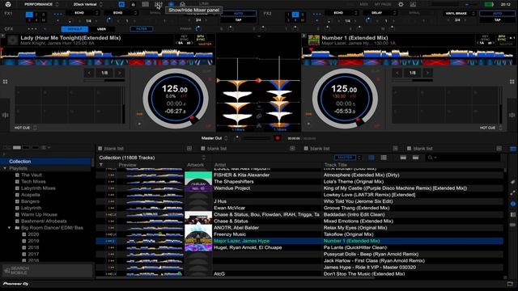Click the display icon next to the gear
Image resolution: width=518 pixels, height=291 pixels.
pos(413,4)
